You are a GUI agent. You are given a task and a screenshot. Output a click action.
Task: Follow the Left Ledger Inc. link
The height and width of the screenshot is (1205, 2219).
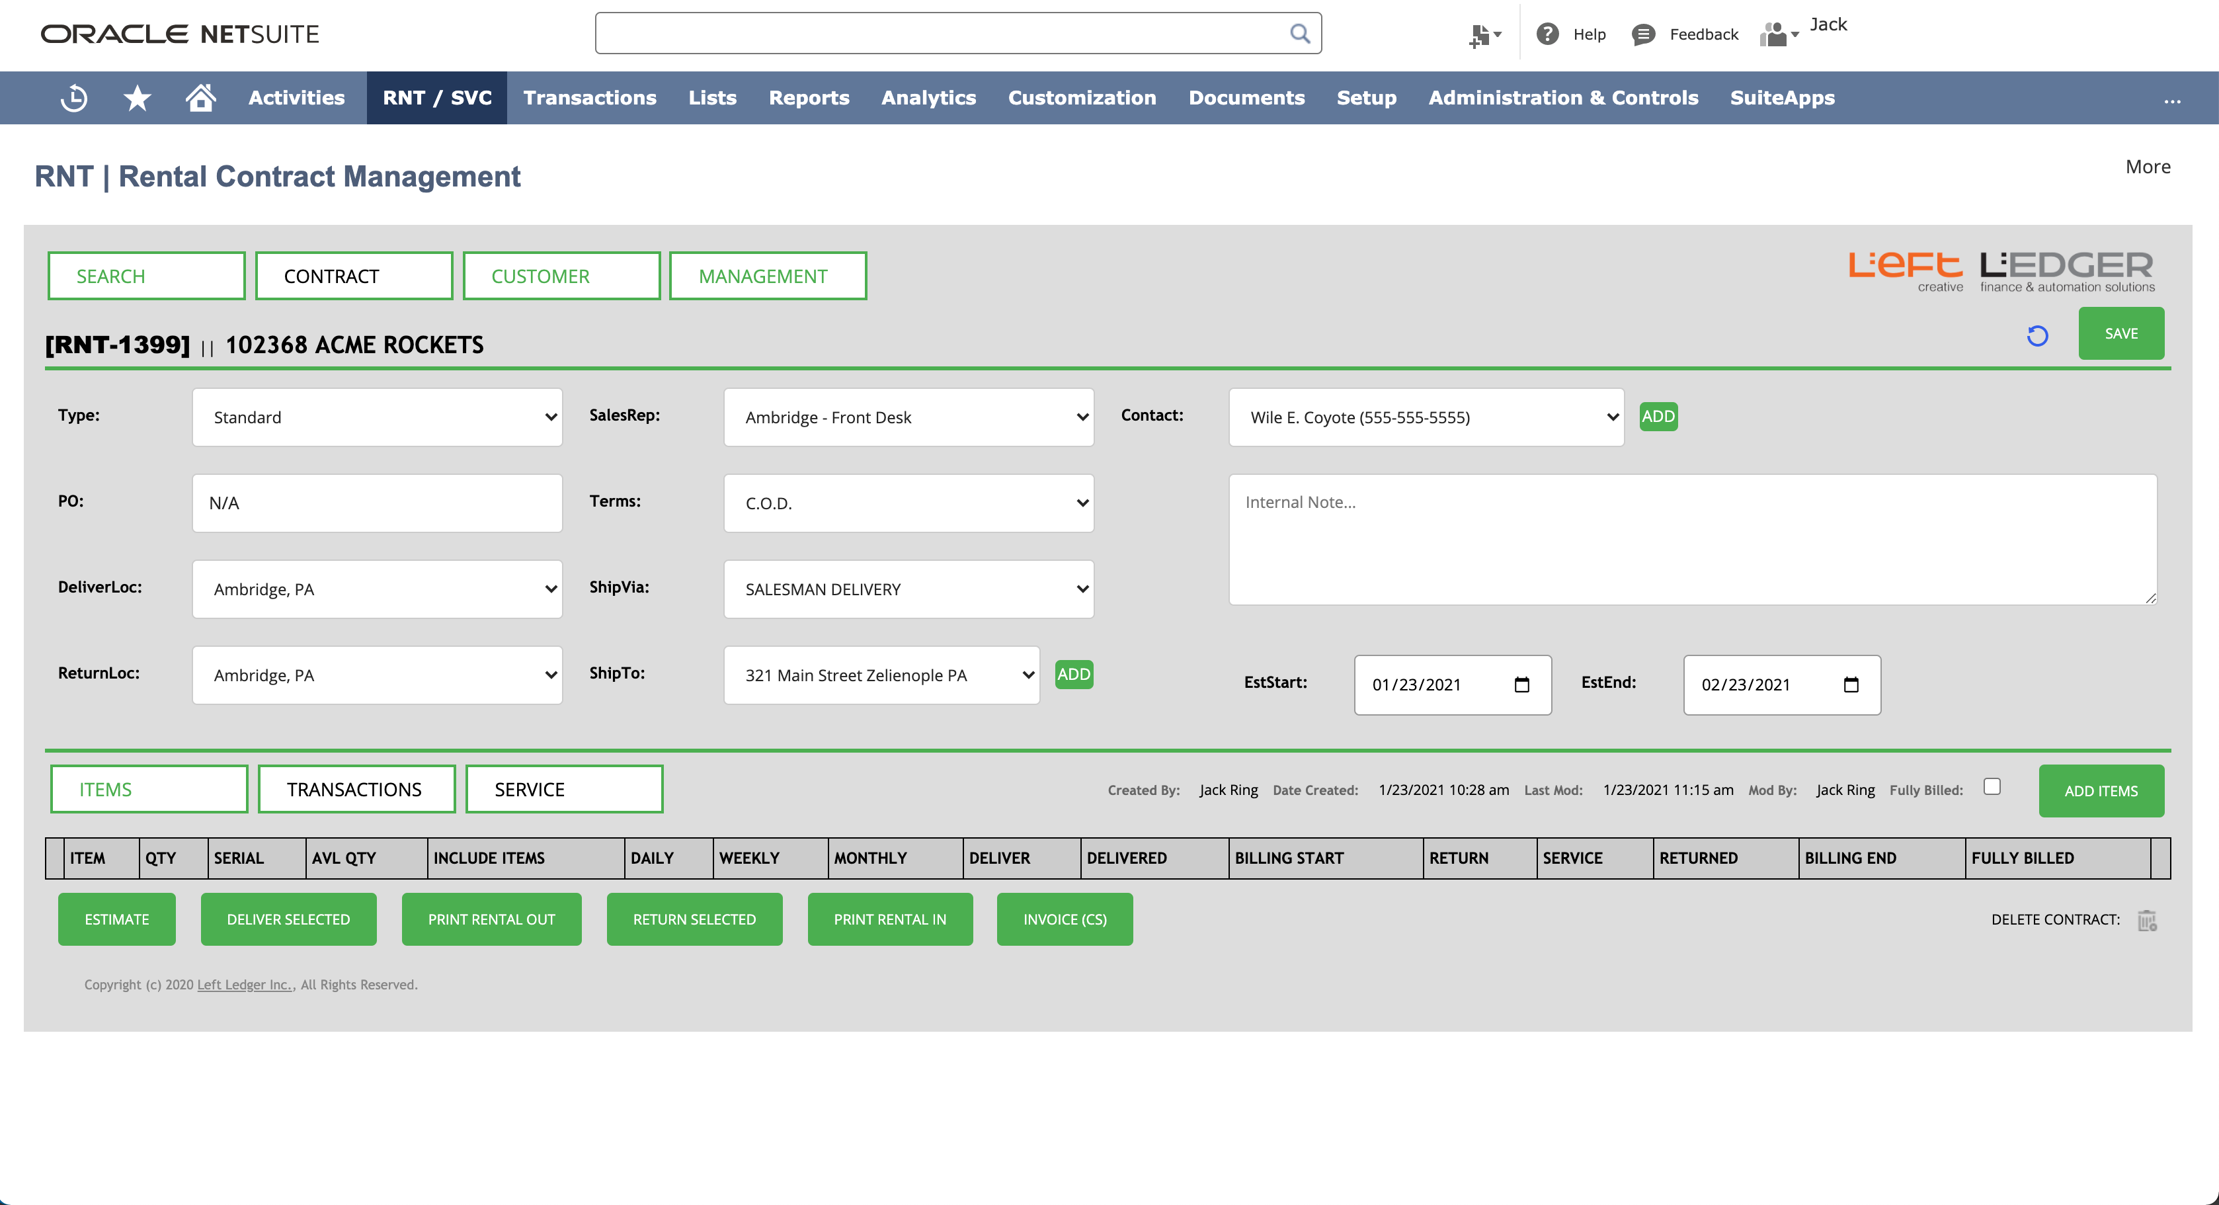pos(244,985)
